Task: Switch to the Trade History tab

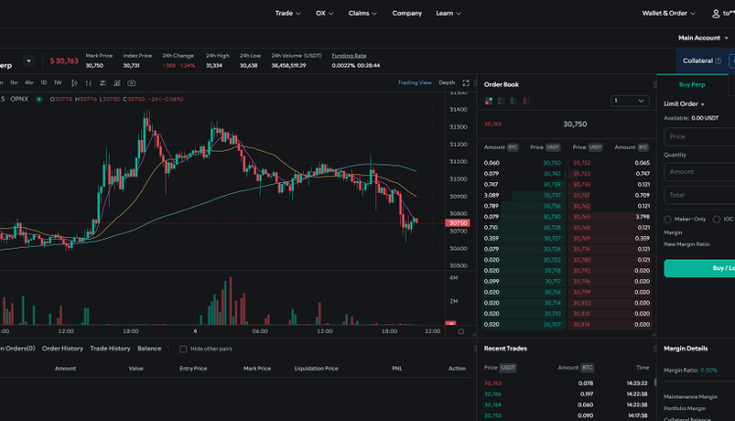Action: tap(110, 349)
